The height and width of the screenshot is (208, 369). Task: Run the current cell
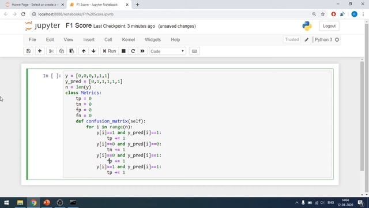[x=110, y=51]
